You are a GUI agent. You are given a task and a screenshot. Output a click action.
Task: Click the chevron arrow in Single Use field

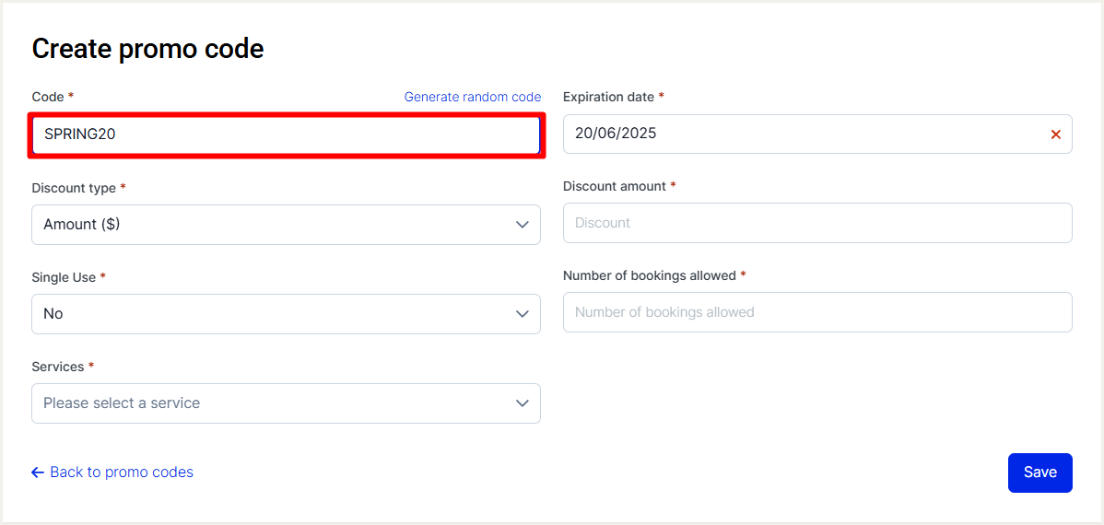pyautogui.click(x=522, y=314)
